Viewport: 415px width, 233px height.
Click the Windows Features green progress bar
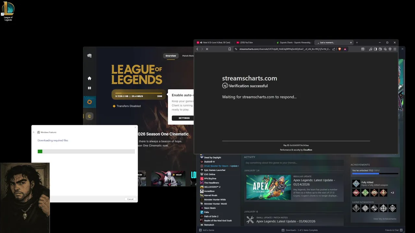click(x=86, y=151)
